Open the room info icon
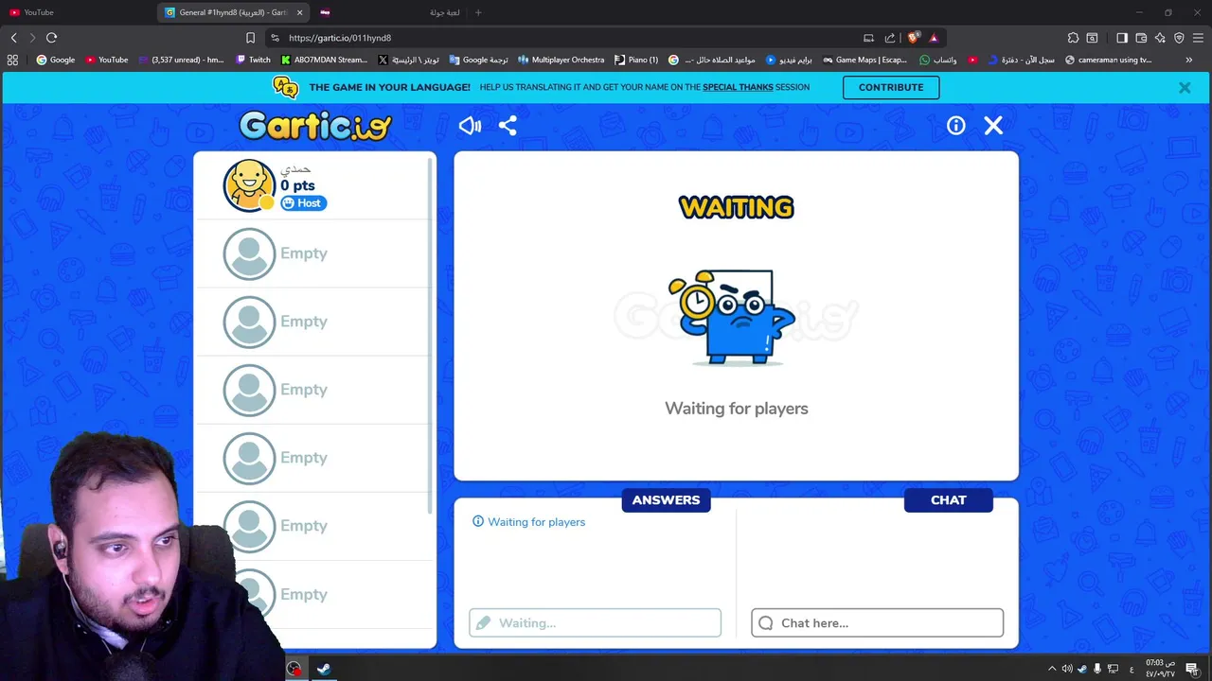 coord(956,126)
